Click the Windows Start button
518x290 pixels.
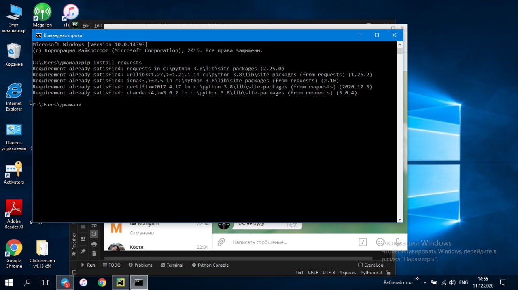[9, 282]
